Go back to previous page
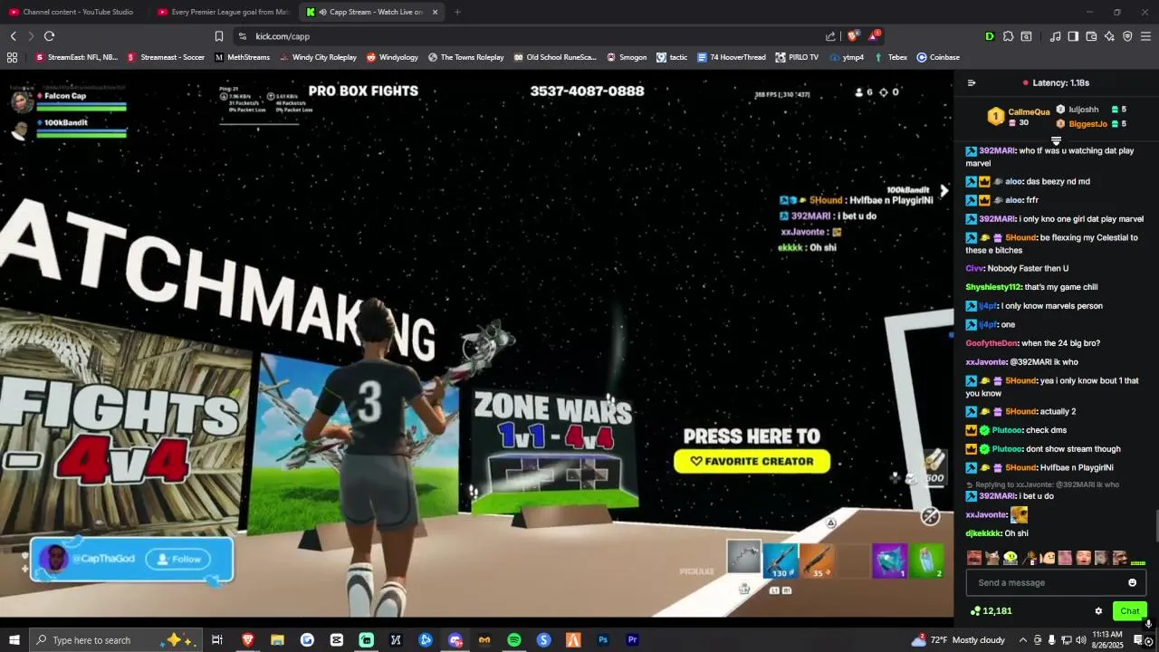 (x=14, y=36)
